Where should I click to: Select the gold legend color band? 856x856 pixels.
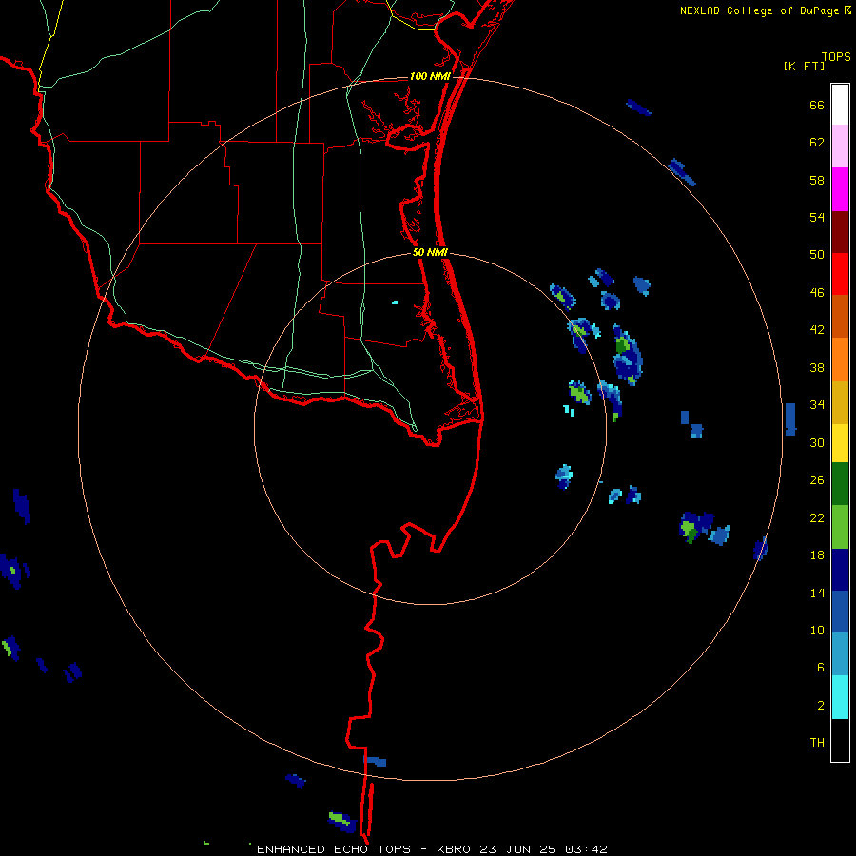840,402
